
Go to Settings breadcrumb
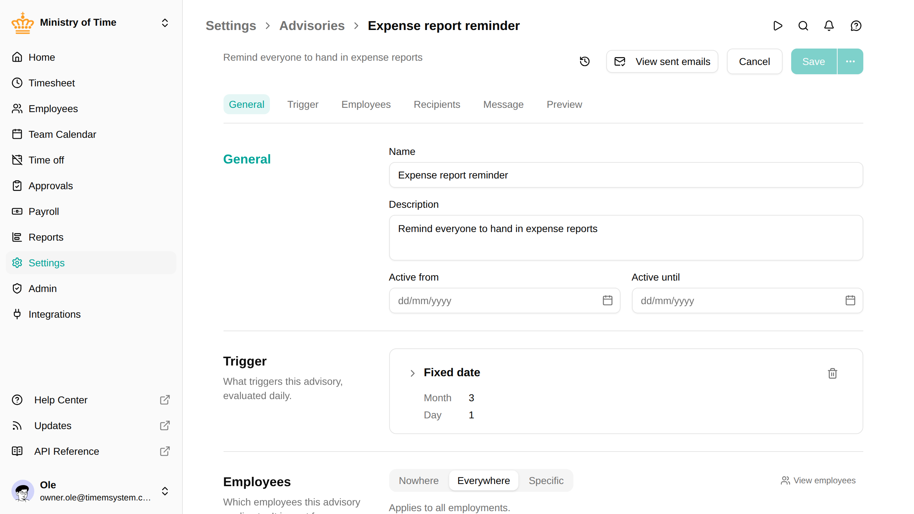(x=231, y=26)
